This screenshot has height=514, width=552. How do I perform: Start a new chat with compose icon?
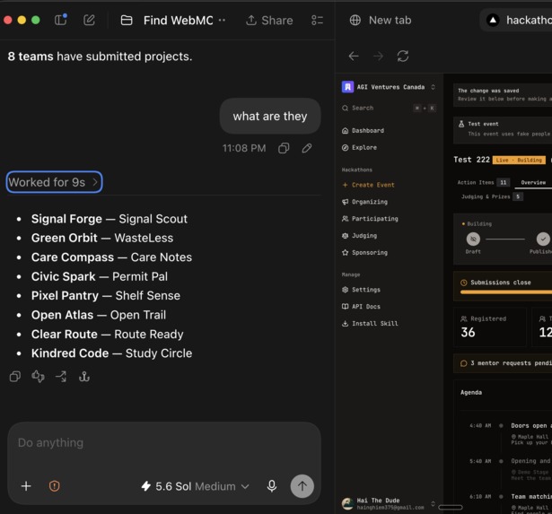point(89,20)
